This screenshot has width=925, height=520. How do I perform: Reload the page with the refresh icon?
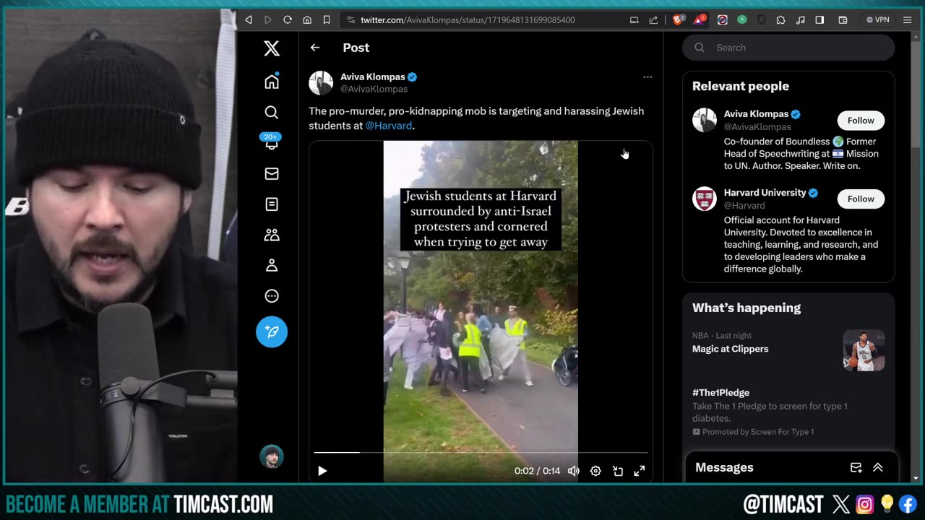coord(288,20)
